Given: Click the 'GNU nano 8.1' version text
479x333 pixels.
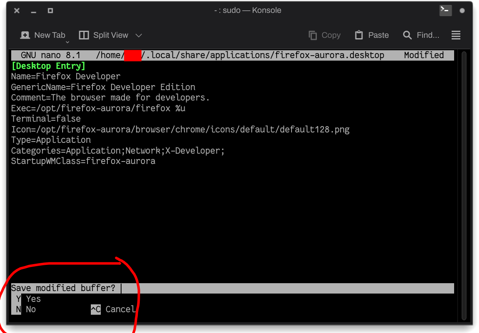Looking at the screenshot, I should pos(51,55).
